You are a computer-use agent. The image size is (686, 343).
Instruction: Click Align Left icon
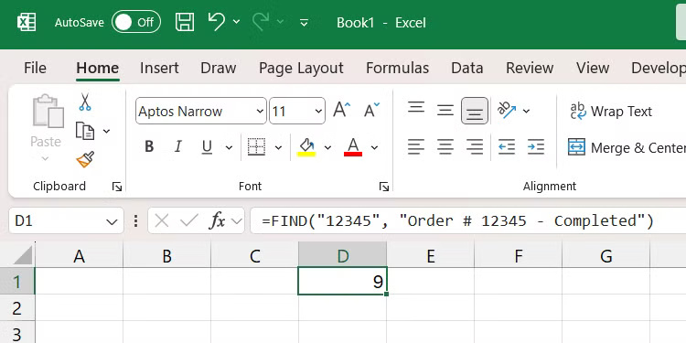tap(416, 146)
